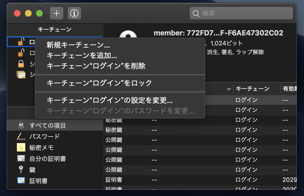
Task: Click the 1,024ビット detail text
Action: (x=226, y=43)
